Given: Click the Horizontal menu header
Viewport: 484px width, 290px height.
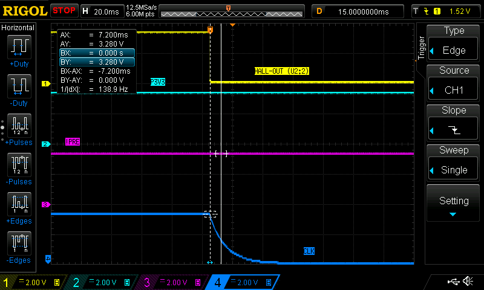Looking at the screenshot, I should click(x=18, y=28).
